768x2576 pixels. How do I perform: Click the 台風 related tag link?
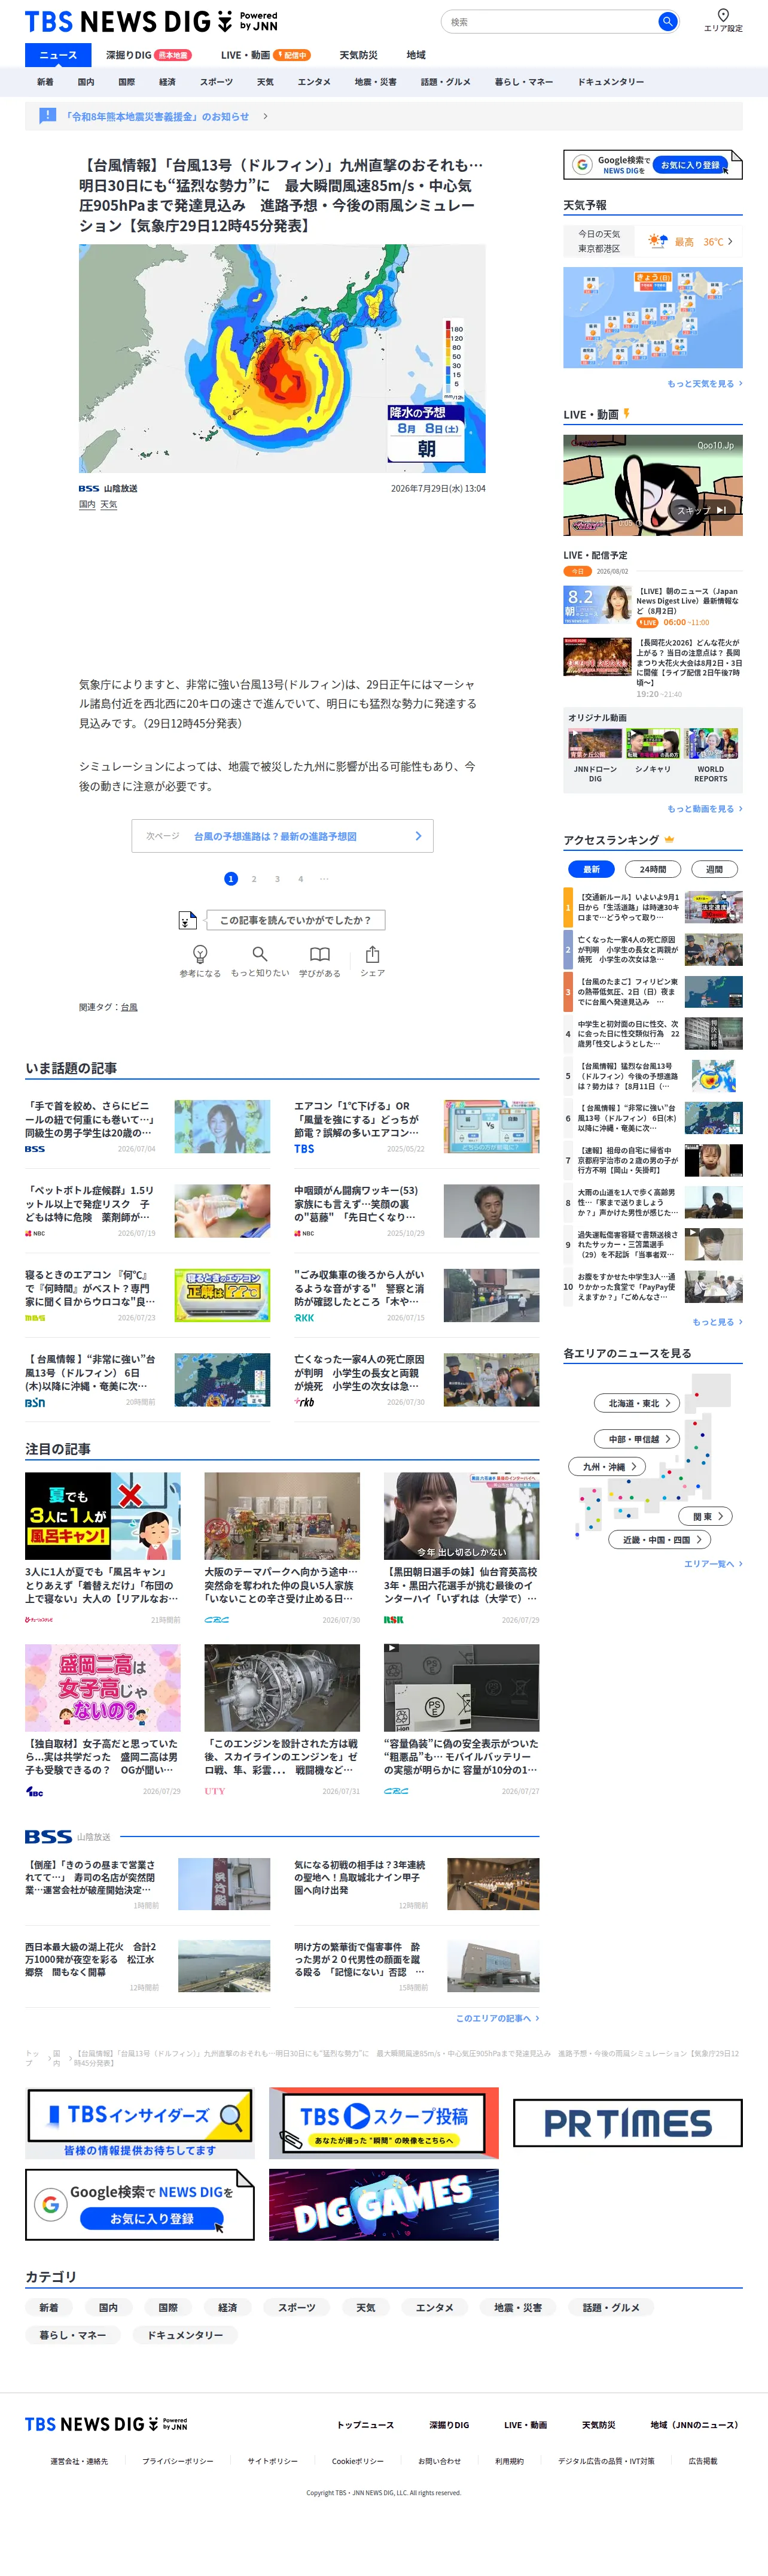[129, 1007]
